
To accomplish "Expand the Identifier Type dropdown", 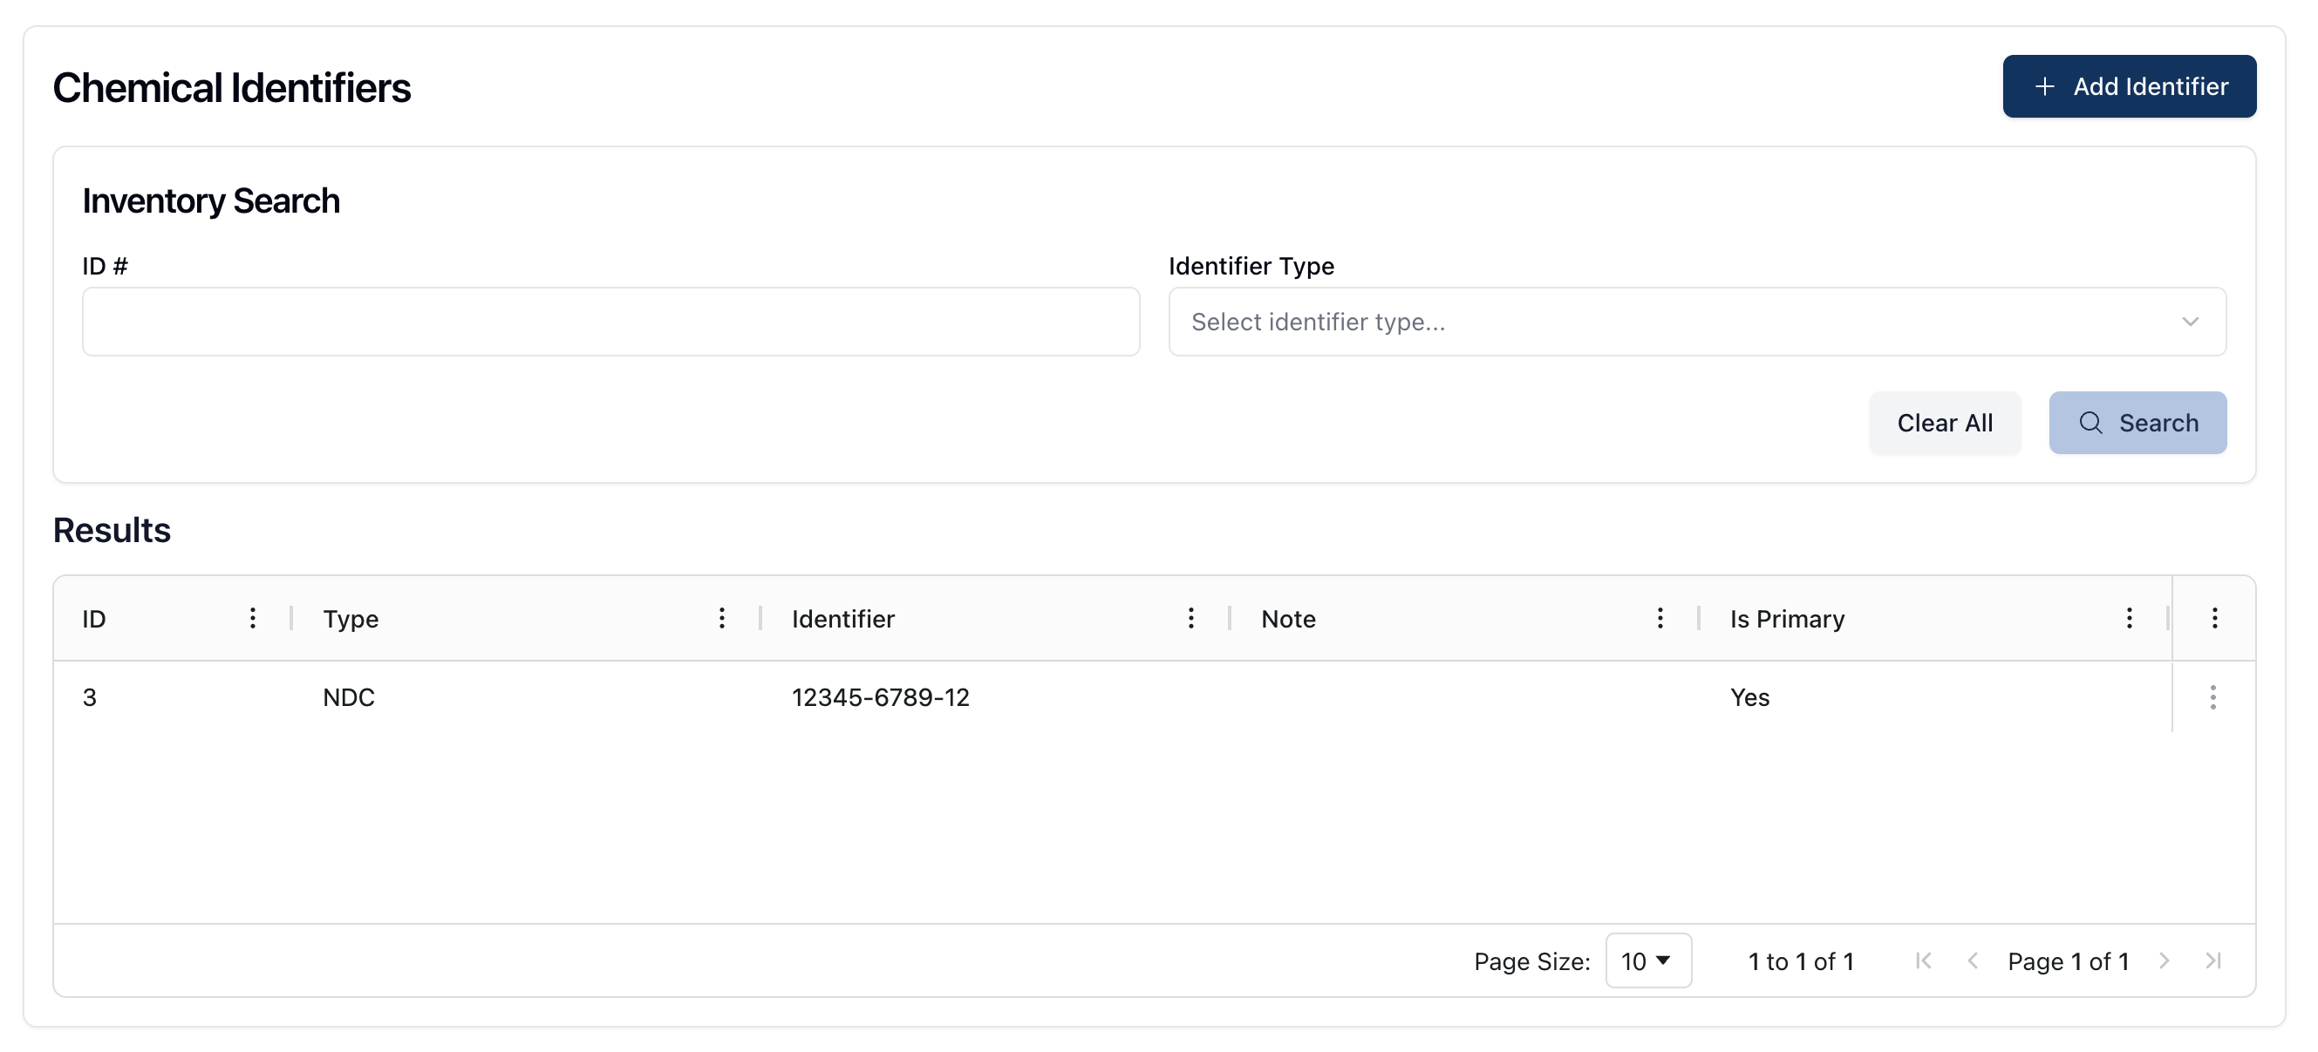I will (x=1697, y=322).
